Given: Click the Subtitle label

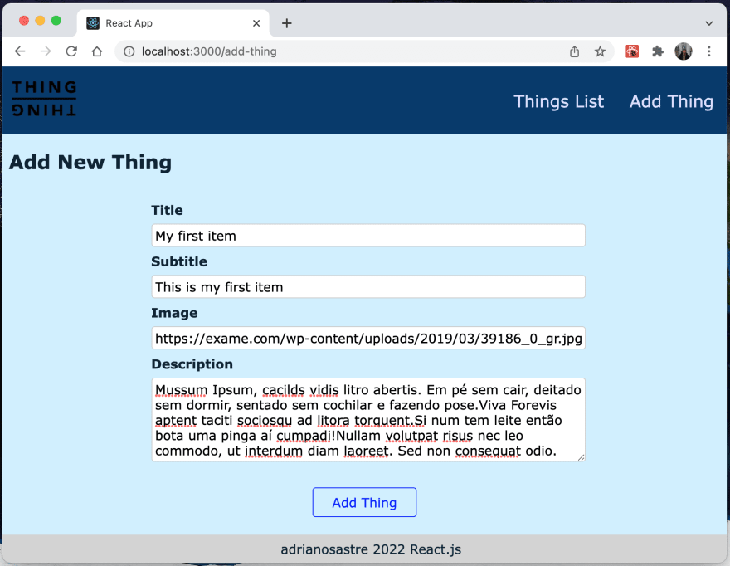Looking at the screenshot, I should tap(179, 261).
